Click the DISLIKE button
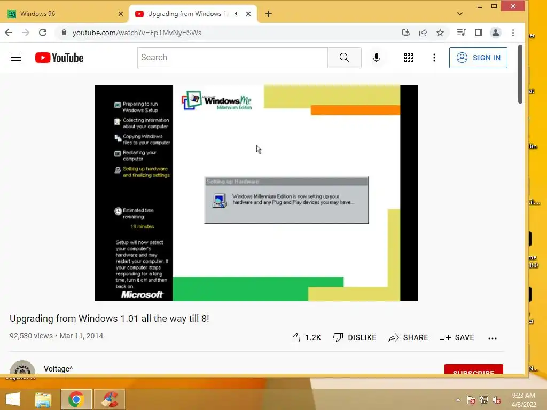This screenshot has height=410, width=547. coord(355,337)
